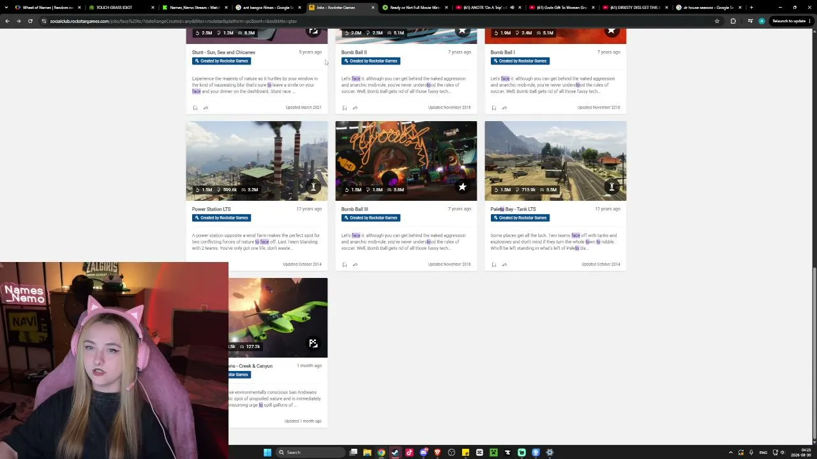Image resolution: width=817 pixels, height=459 pixels.
Task: Click Created by Rockstar Games badge under Power Station LTS
Action: click(x=221, y=218)
